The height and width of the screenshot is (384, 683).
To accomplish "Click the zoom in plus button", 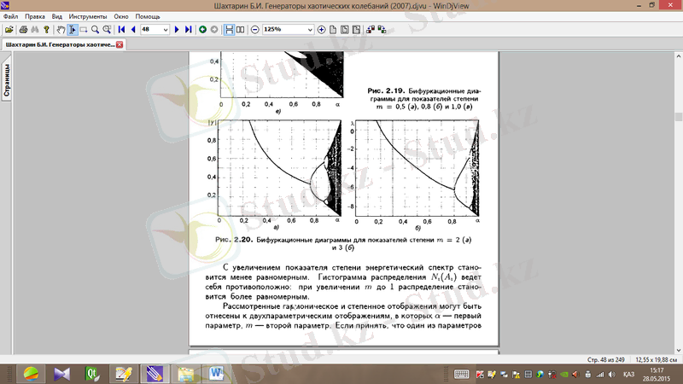I will [322, 29].
